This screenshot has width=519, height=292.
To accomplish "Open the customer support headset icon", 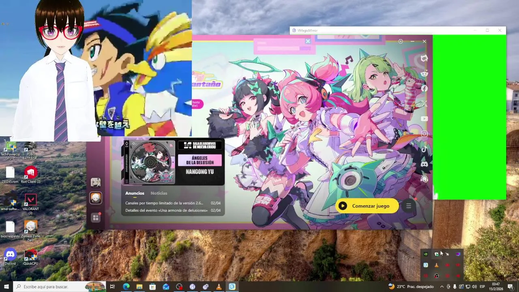I will (424, 179).
